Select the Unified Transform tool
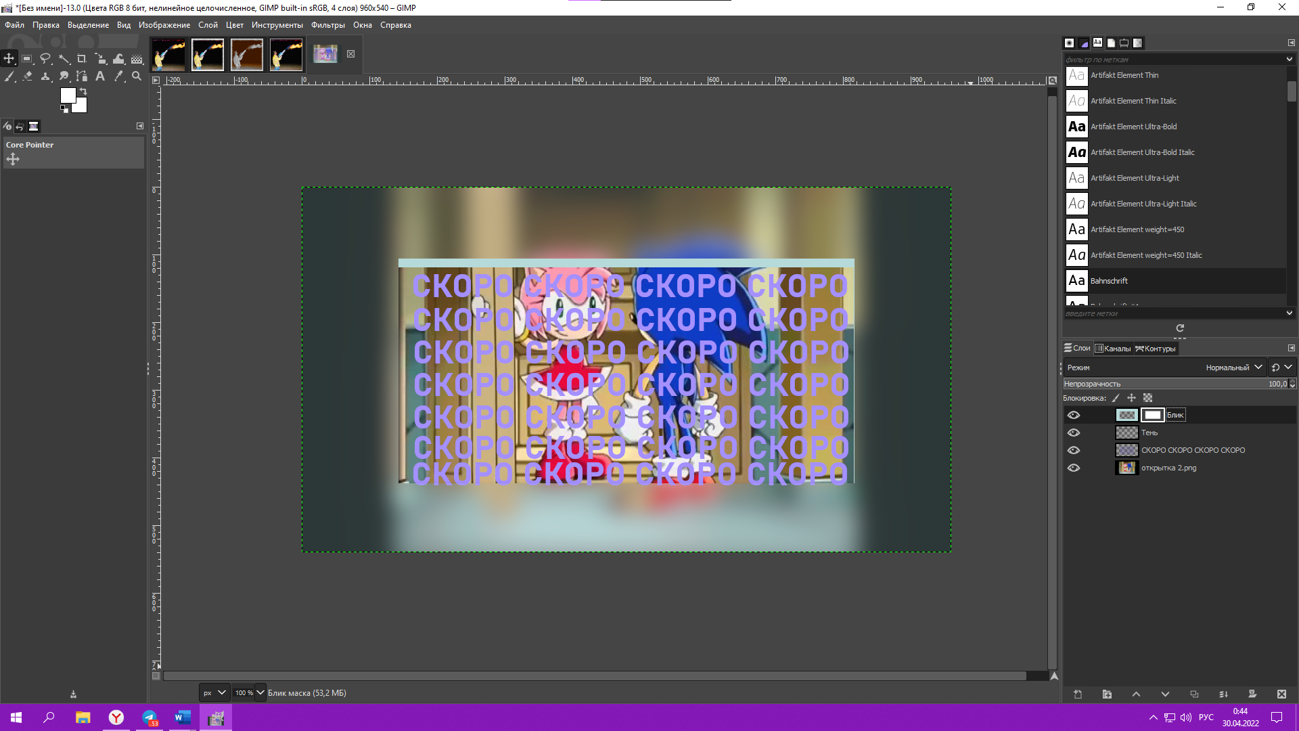This screenshot has width=1299, height=731. 100,59
